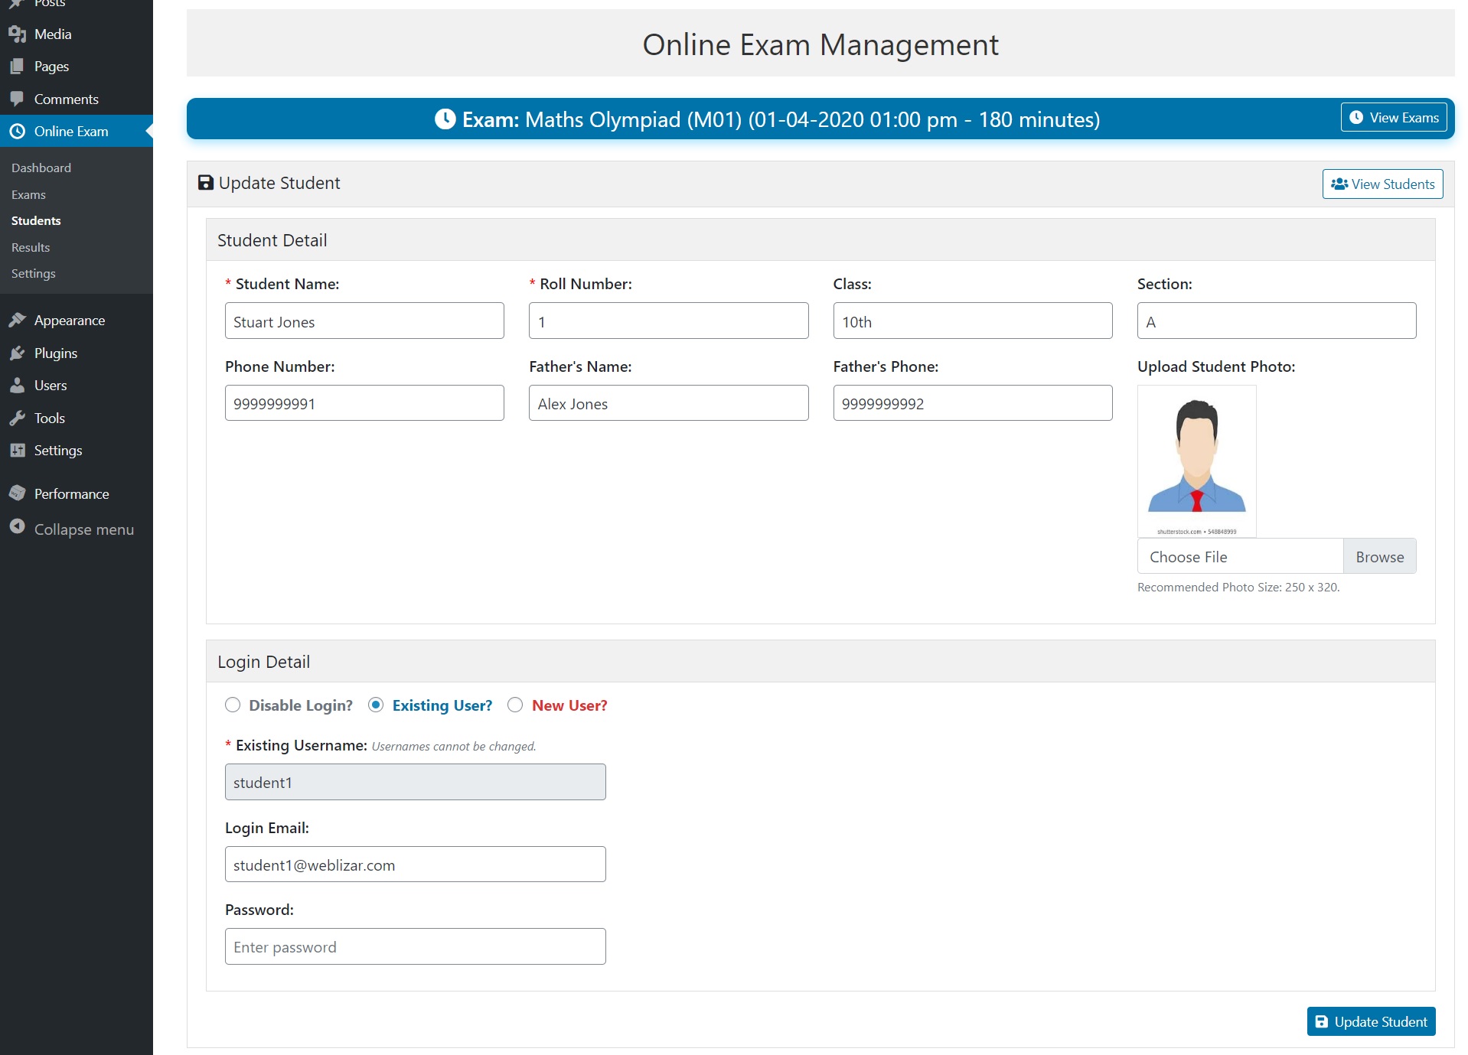
Task: Click the Appearance paintbrush icon
Action: [x=17, y=321]
